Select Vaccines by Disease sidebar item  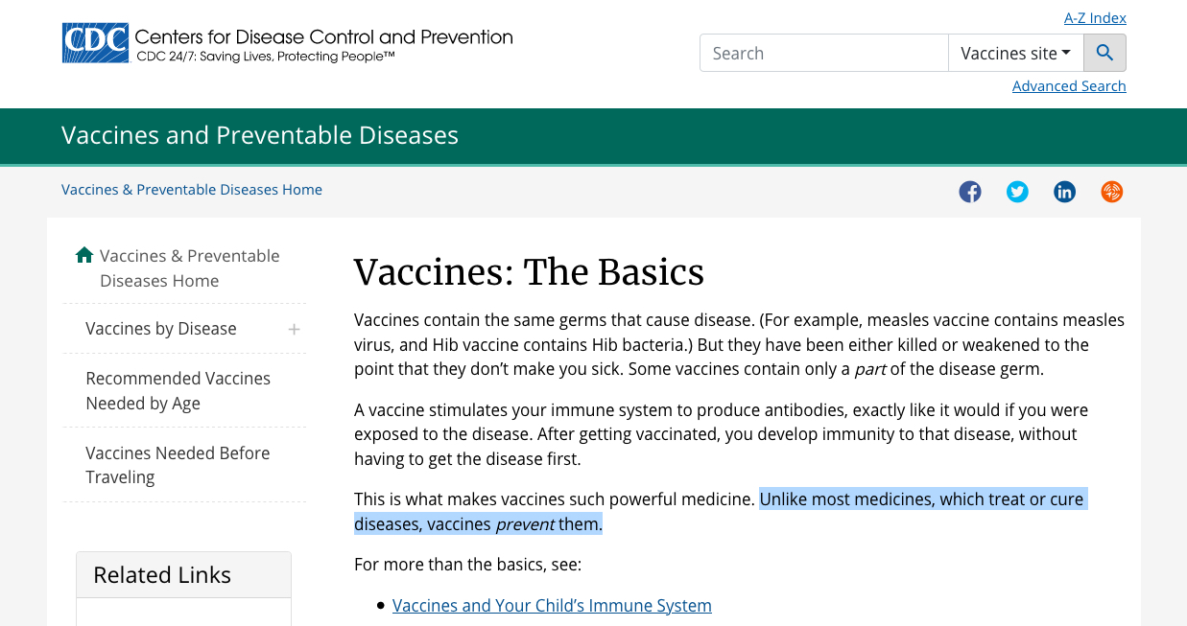point(161,329)
